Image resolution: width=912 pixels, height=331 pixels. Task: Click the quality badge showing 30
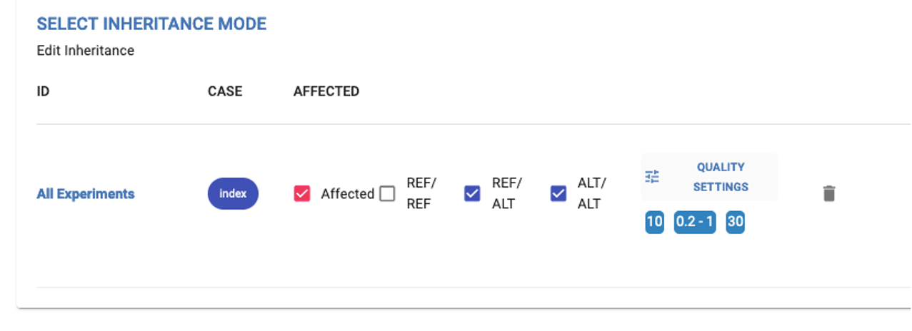[735, 222]
